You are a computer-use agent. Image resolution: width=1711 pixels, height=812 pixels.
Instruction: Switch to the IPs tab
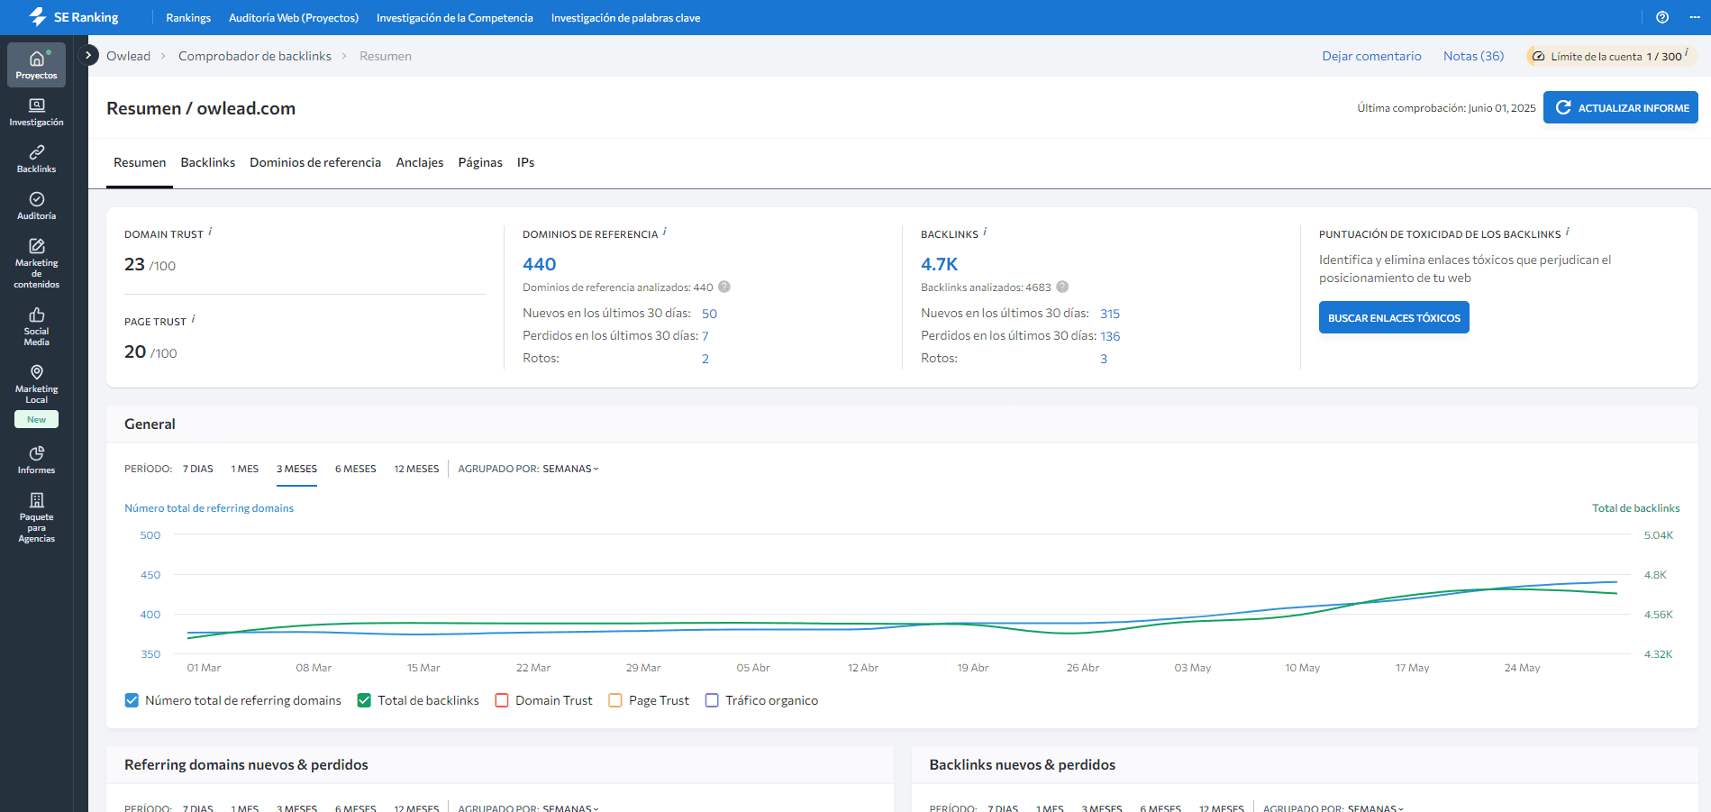pos(525,162)
